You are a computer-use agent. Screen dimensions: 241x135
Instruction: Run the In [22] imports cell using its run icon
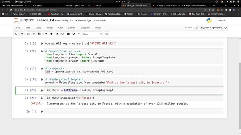click(x=42, y=51)
